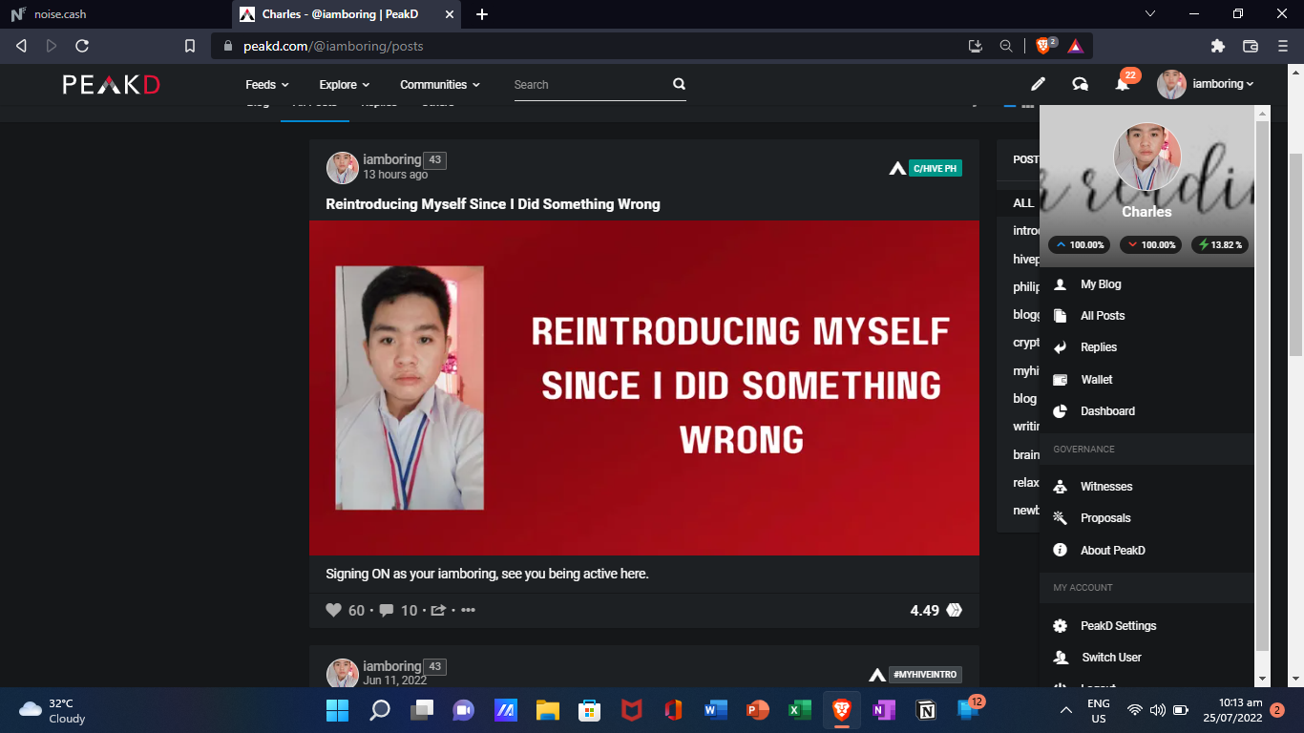Reload the page
1304x733 pixels.
82,46
